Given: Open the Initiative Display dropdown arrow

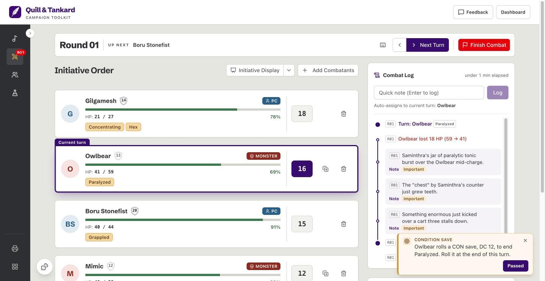Looking at the screenshot, I should pyautogui.click(x=289, y=70).
